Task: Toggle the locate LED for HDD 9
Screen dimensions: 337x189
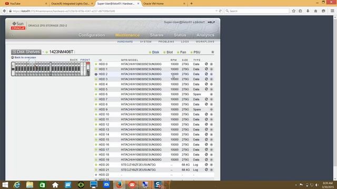Action: coord(211,109)
